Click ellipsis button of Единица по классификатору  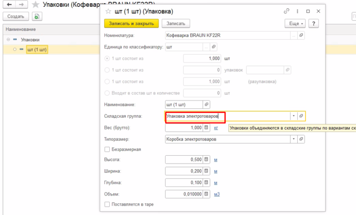click(207, 47)
